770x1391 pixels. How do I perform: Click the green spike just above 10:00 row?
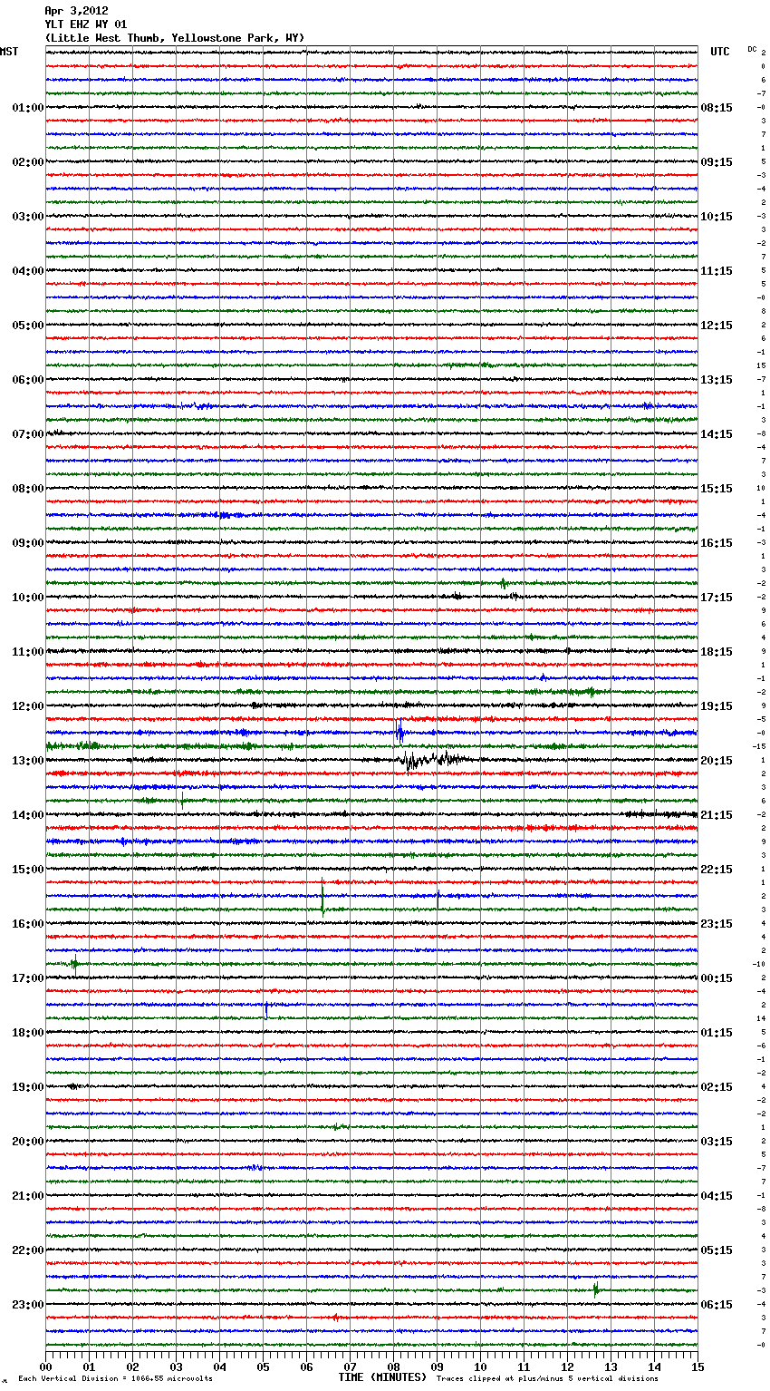click(x=503, y=583)
